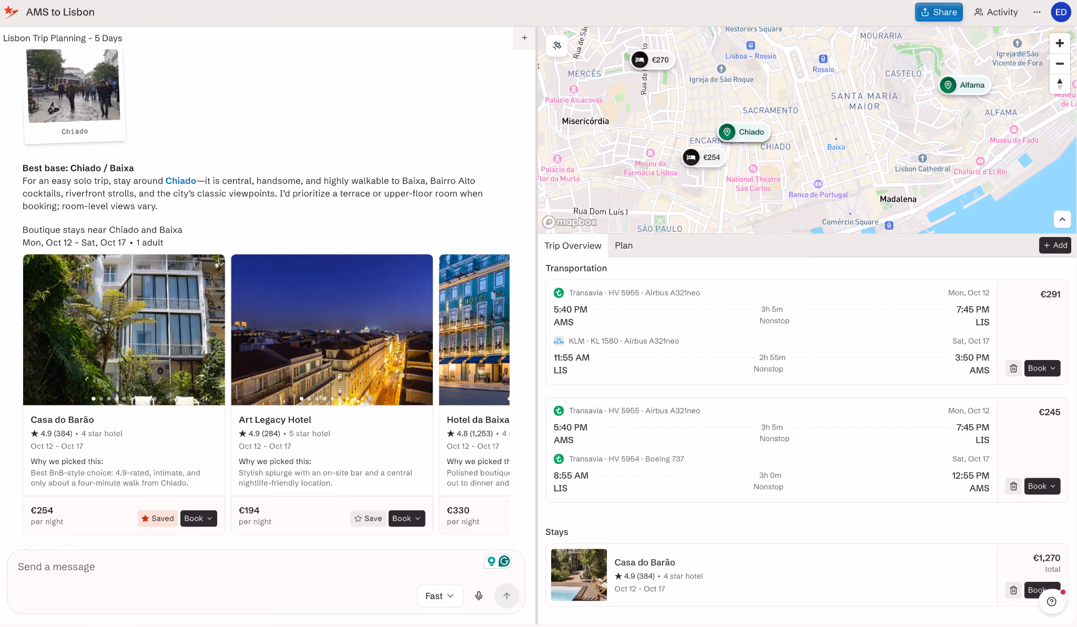Follow the Chiado link in the description

[180, 181]
